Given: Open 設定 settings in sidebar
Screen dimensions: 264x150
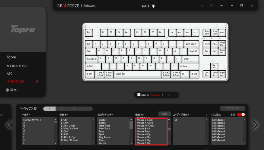Looking at the screenshot, I should 12,90.
